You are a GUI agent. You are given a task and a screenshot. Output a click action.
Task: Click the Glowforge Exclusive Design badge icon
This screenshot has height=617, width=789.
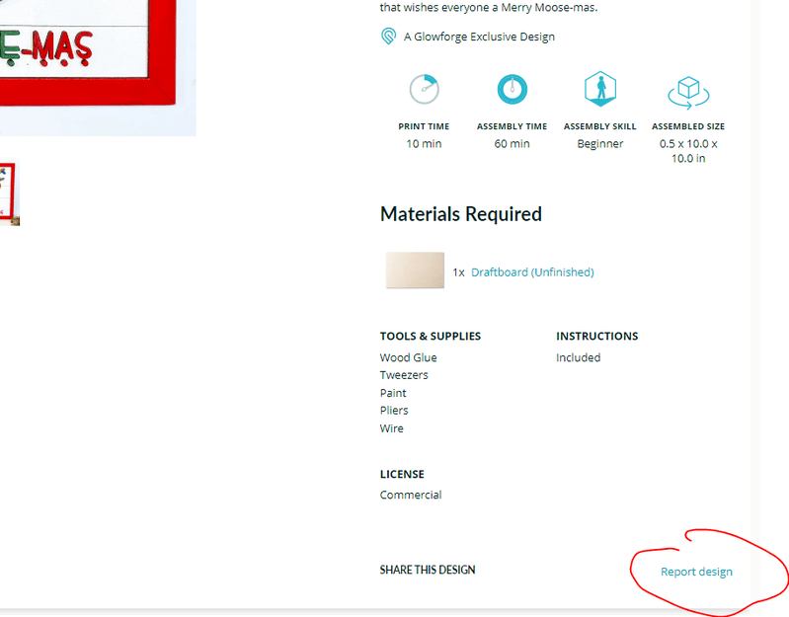(x=388, y=37)
